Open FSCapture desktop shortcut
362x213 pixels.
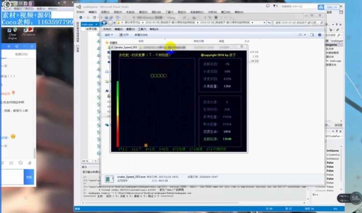(29, 32)
